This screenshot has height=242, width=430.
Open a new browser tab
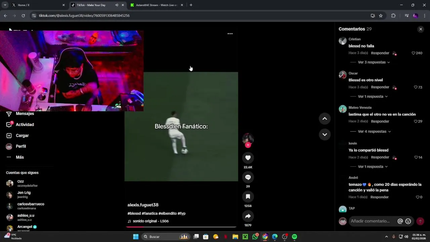tap(191, 5)
